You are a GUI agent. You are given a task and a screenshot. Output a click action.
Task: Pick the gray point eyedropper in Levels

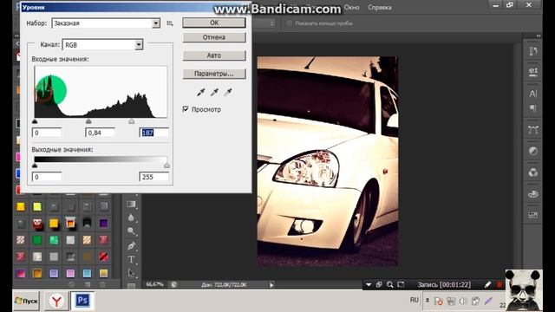click(x=214, y=93)
